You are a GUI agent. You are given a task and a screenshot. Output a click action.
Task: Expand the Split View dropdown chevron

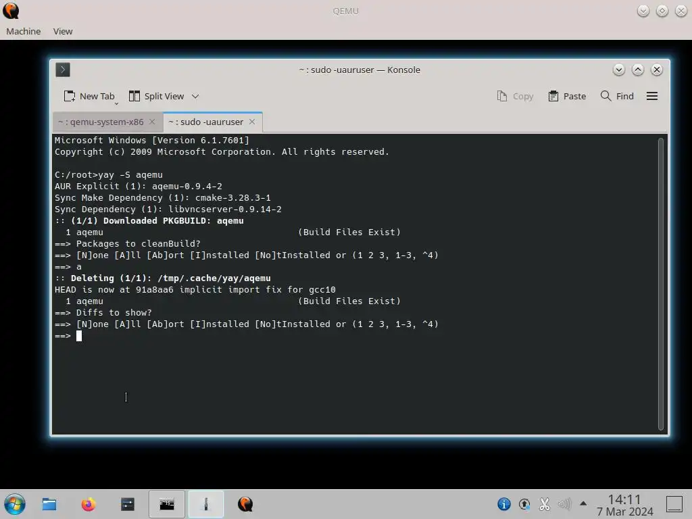click(x=195, y=96)
